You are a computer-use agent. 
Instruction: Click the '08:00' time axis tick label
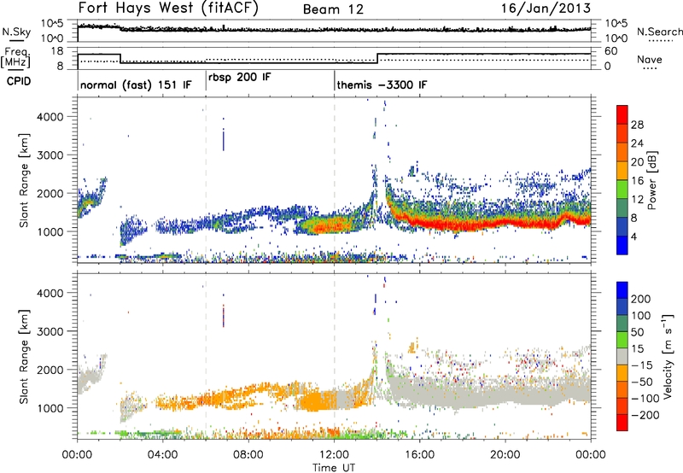[x=248, y=455]
